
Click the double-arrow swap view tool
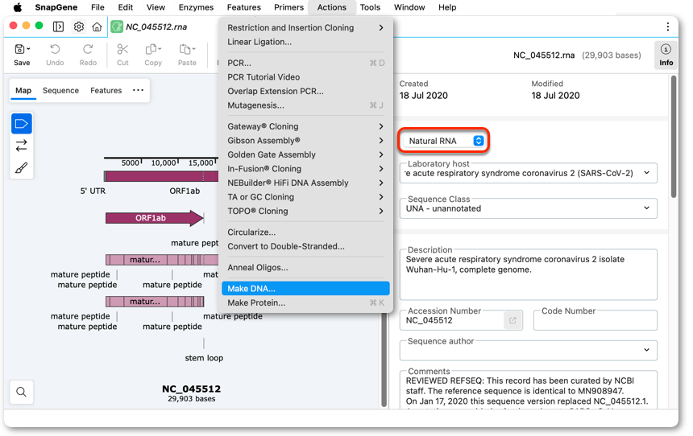point(21,145)
